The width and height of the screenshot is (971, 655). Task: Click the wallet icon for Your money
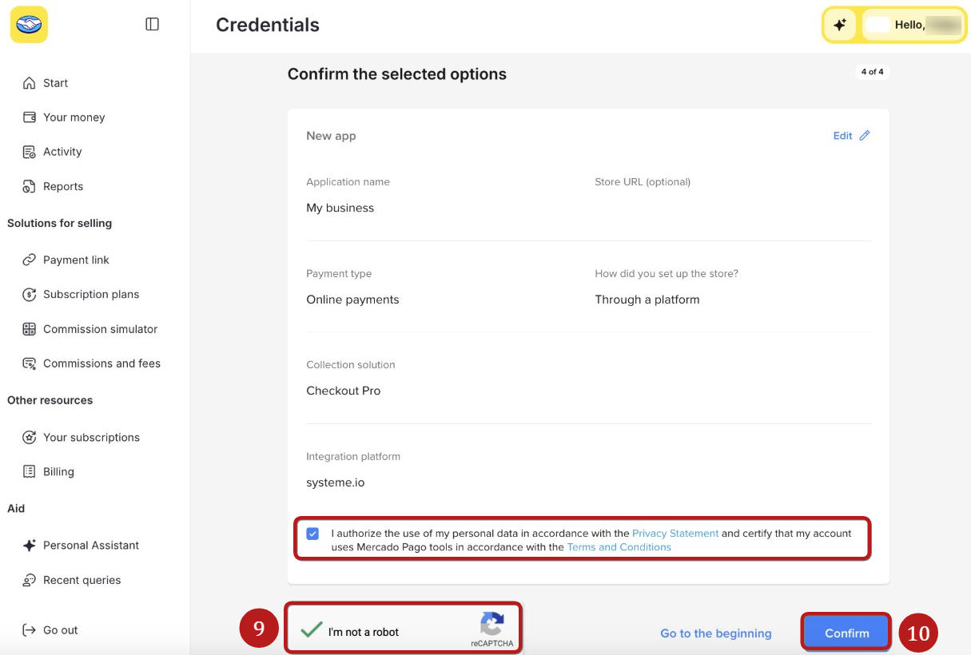[30, 117]
